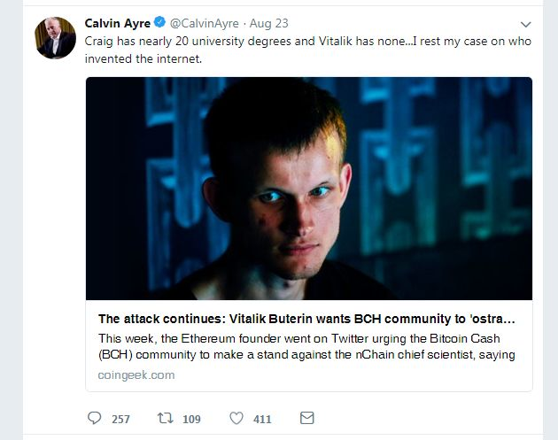Open Calvin Ayre display name link
This screenshot has width=558, height=440.
[118, 23]
